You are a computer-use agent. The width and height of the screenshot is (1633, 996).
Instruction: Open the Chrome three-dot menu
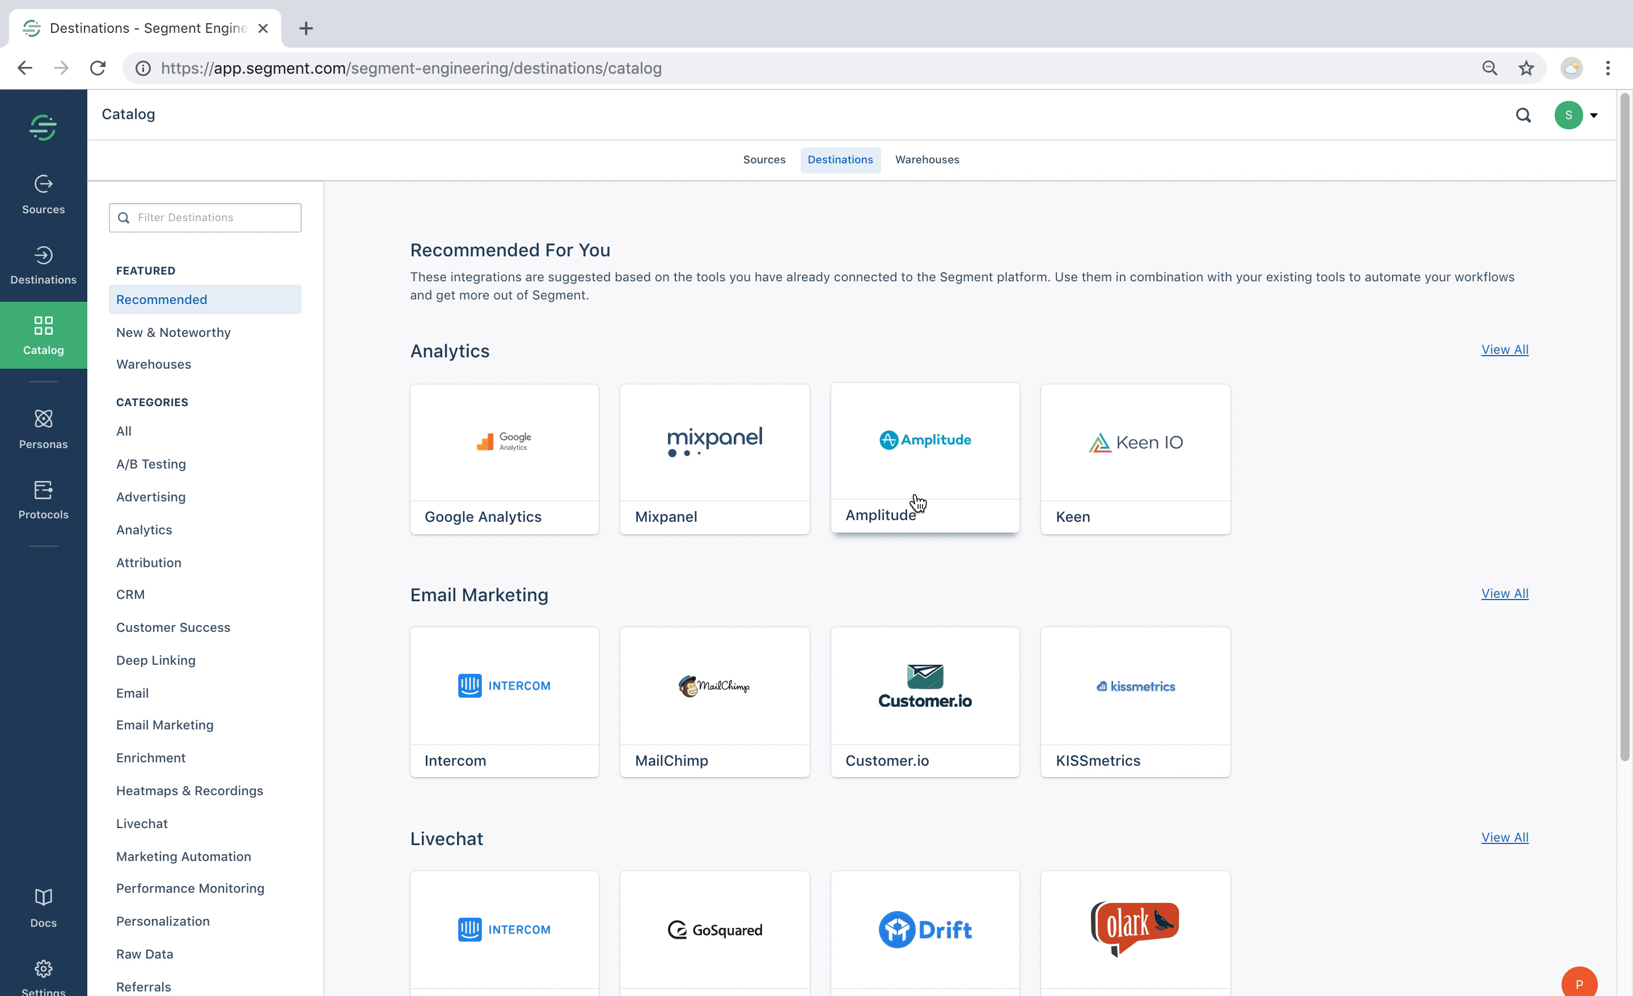tap(1607, 68)
